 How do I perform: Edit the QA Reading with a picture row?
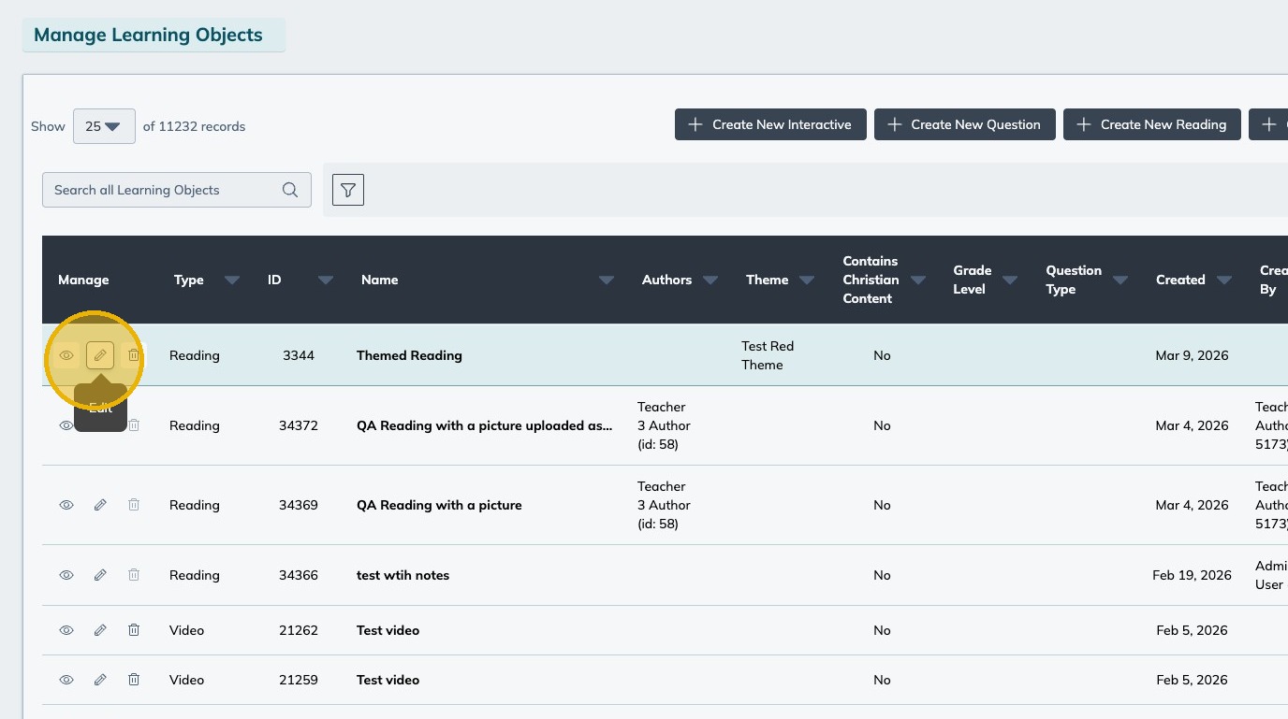click(x=100, y=505)
